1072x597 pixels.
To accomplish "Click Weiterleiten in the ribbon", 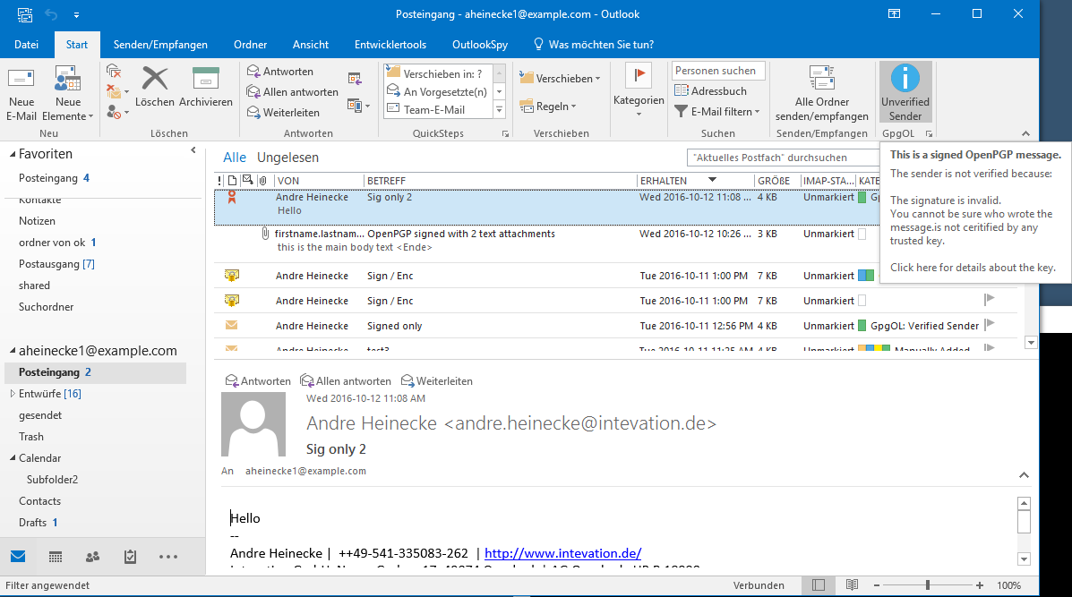I will 283,112.
